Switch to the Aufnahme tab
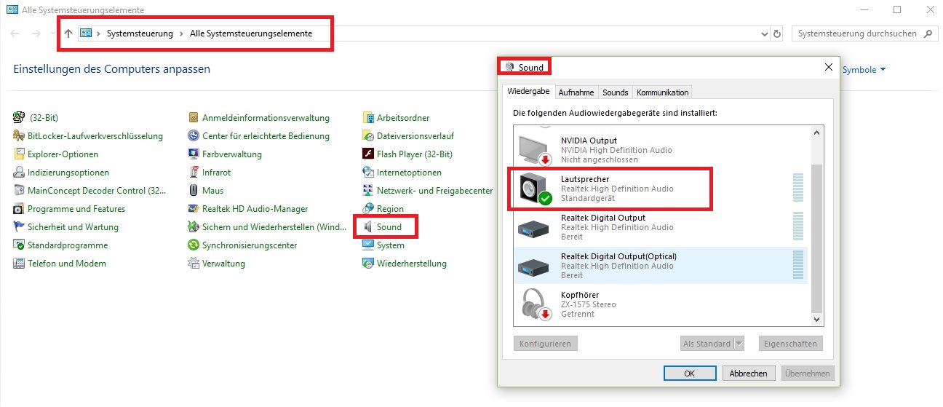The height and width of the screenshot is (407, 943). pos(576,92)
